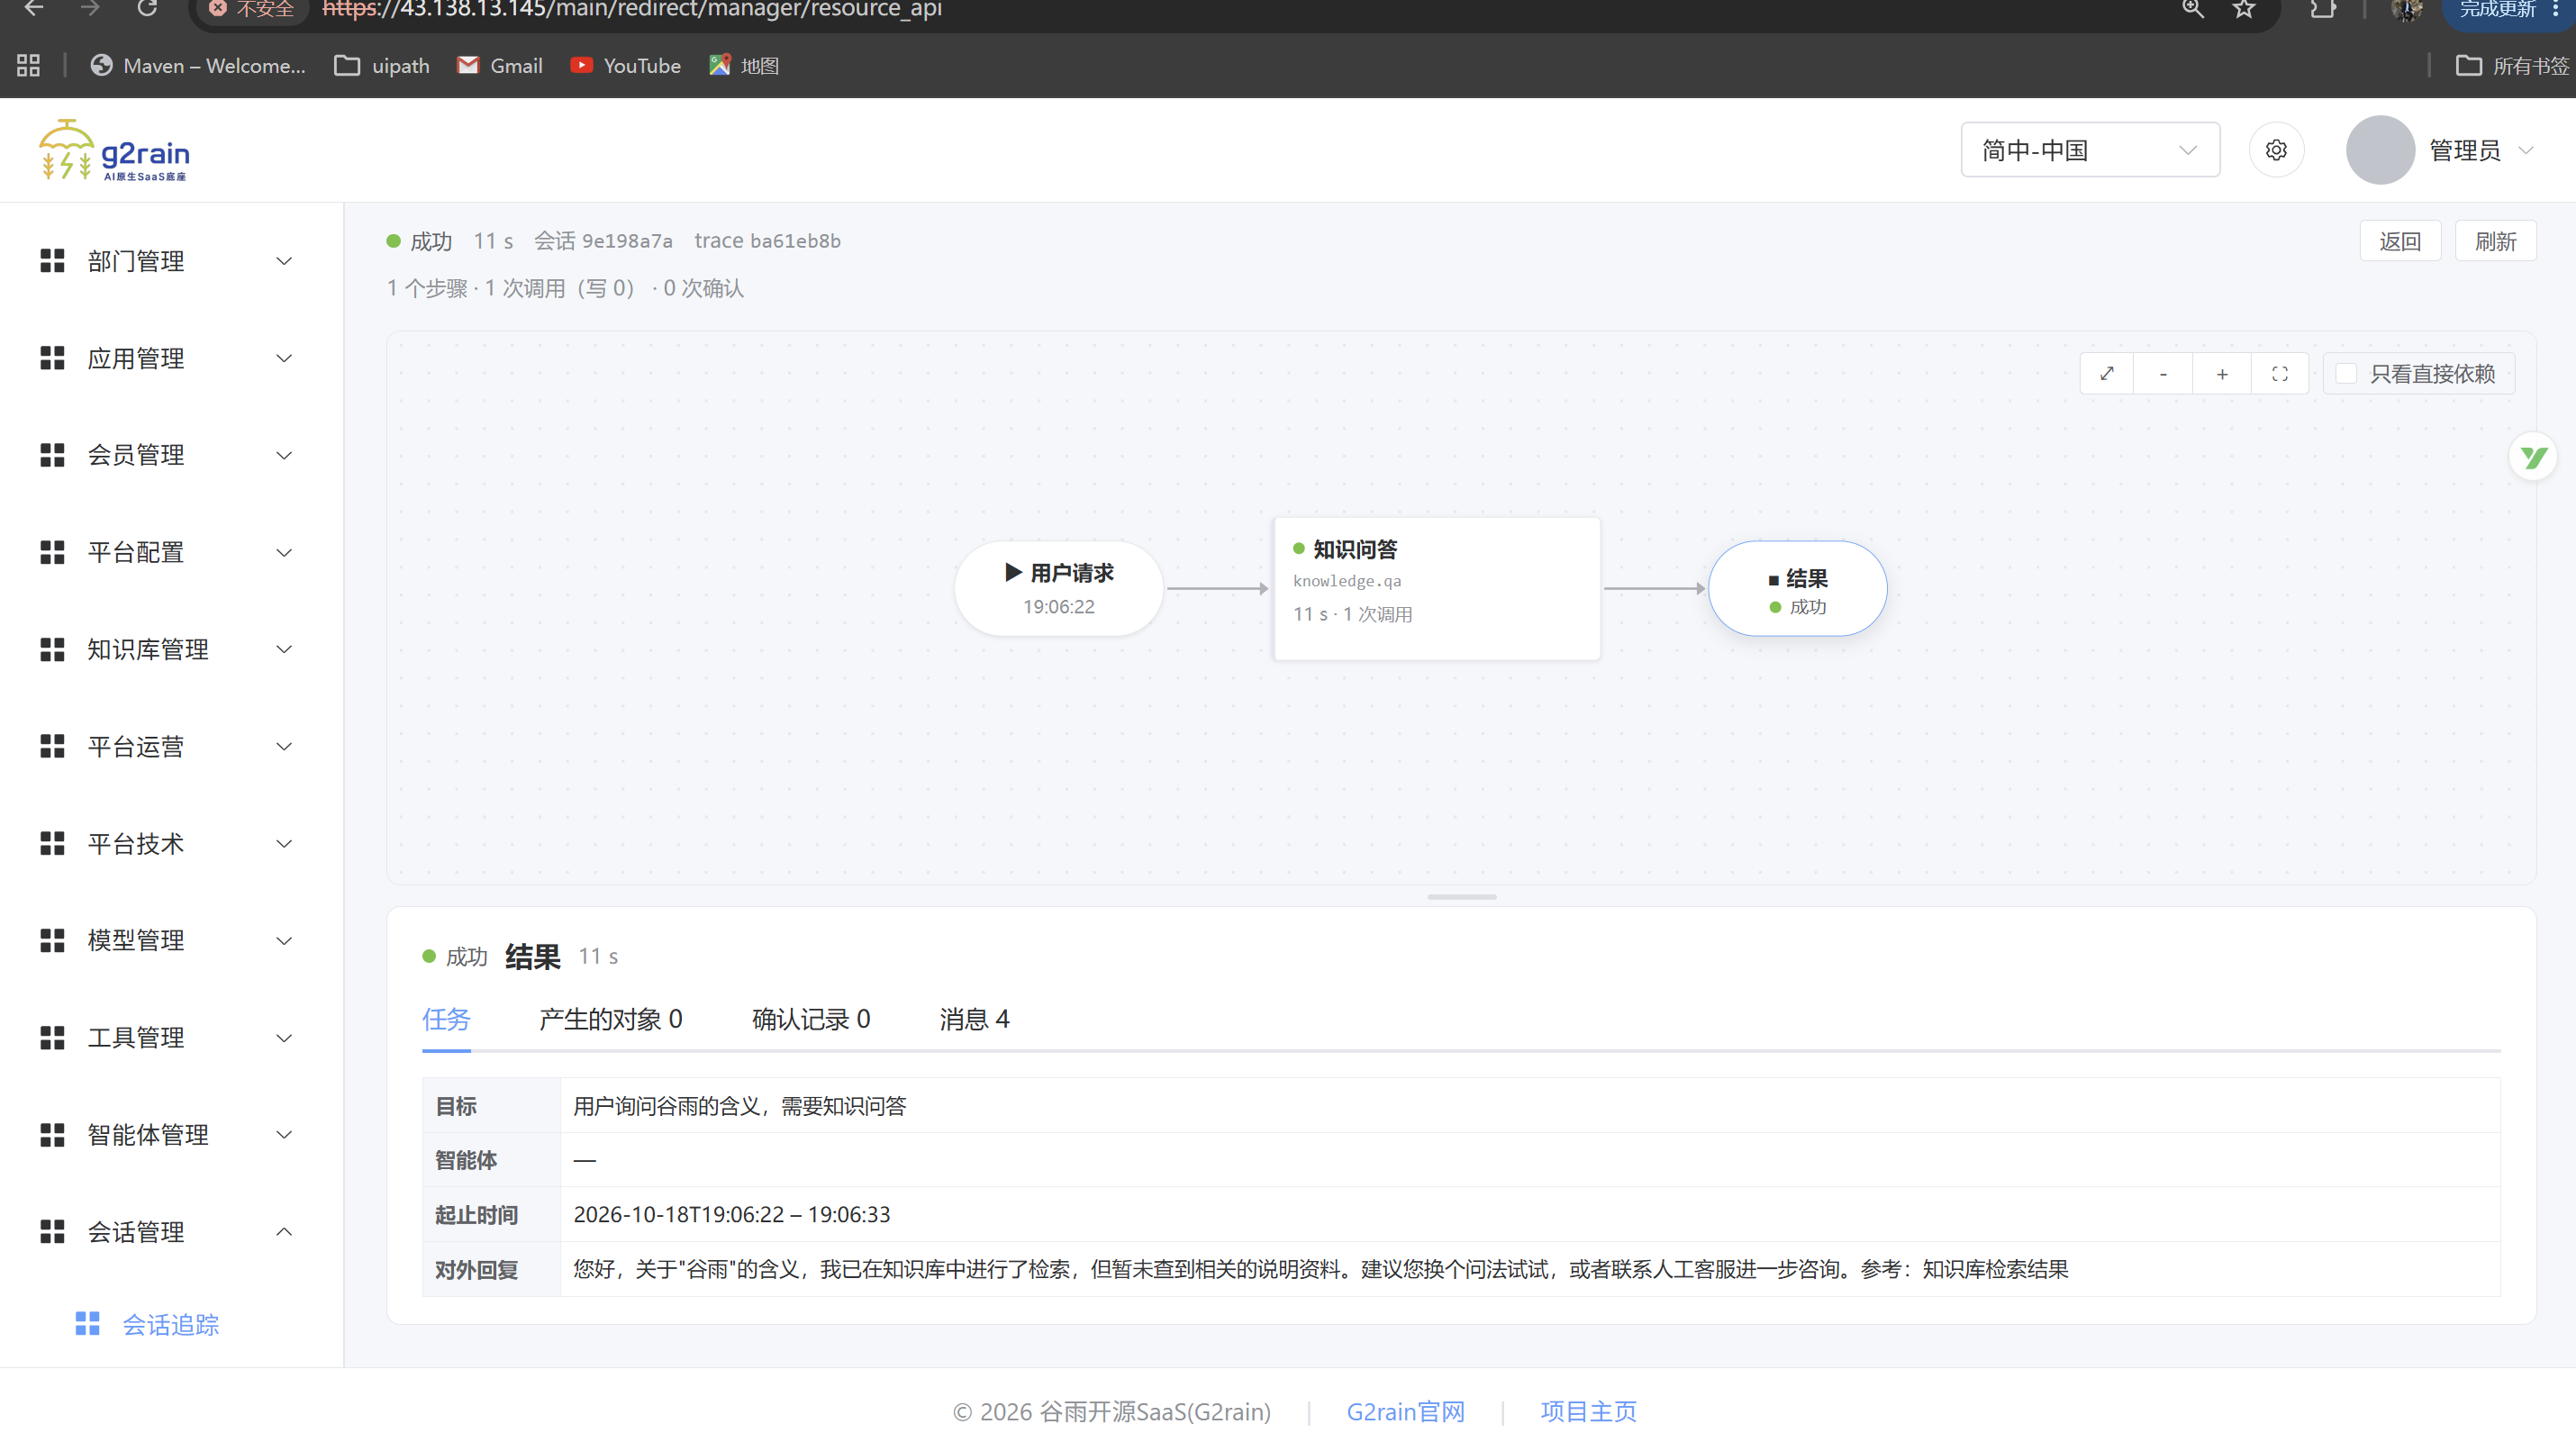Click the expand graph arrows icon

(2107, 373)
